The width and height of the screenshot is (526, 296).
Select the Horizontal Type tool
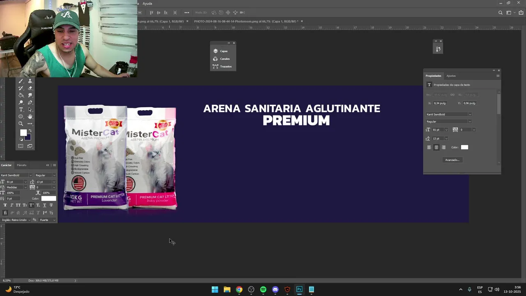tap(21, 109)
